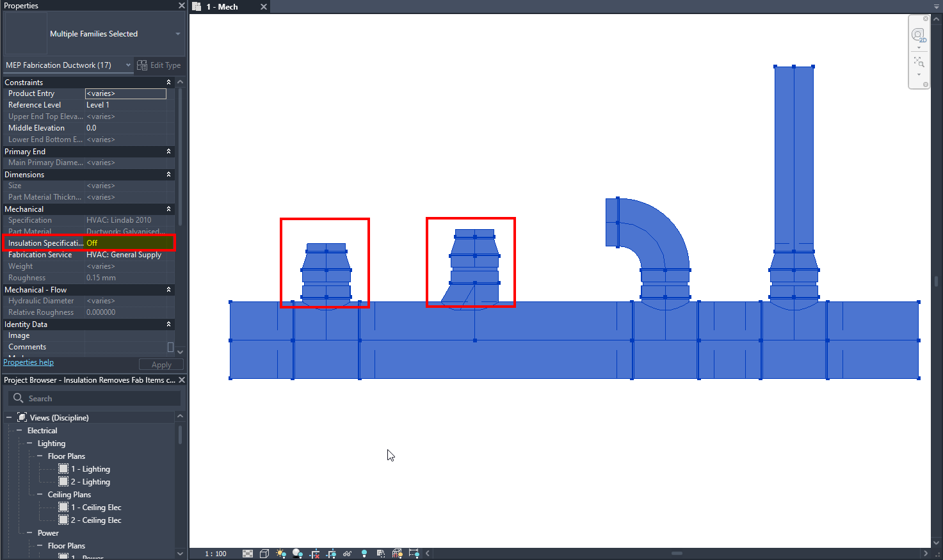
Task: Collapse the Mechanical - Flow group
Action: (168, 289)
